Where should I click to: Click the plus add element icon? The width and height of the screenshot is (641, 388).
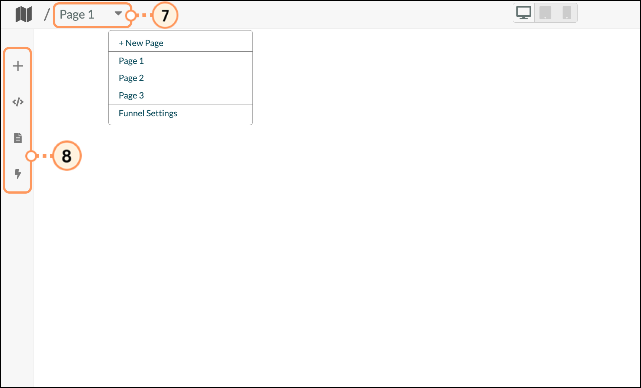coord(18,66)
